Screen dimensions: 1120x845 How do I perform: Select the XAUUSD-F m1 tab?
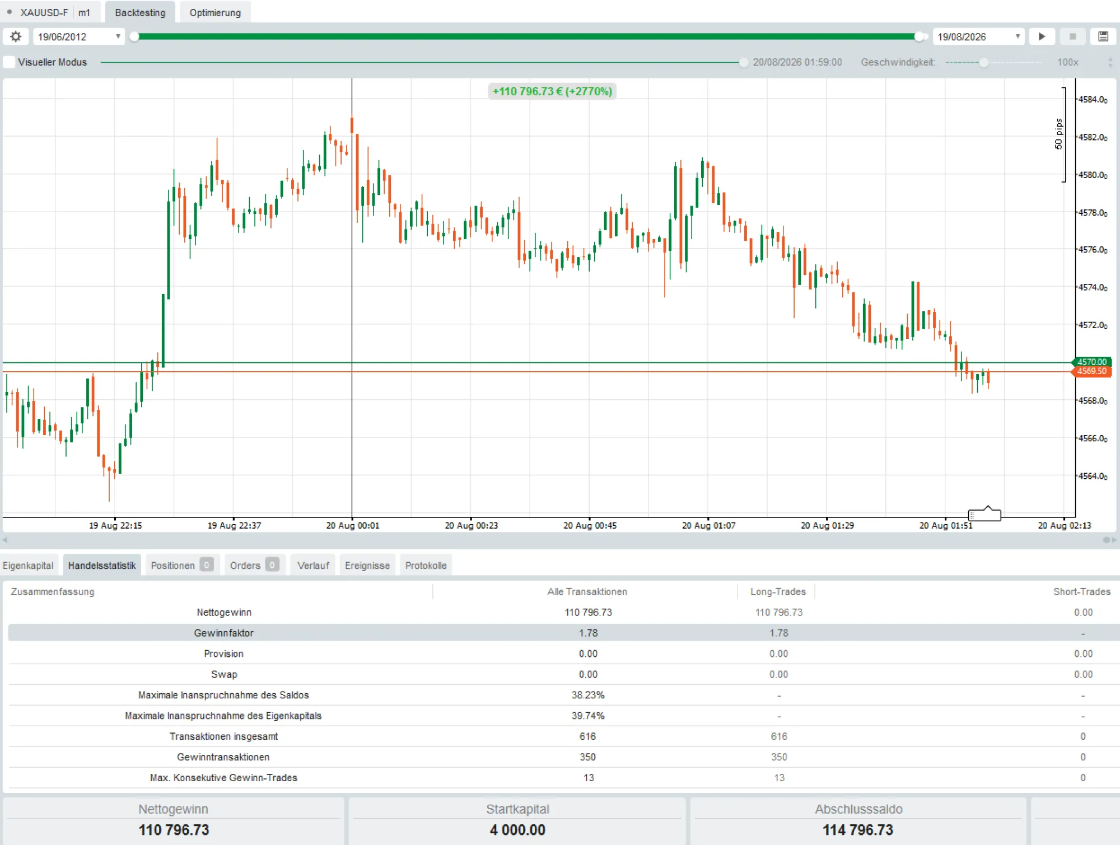[50, 12]
